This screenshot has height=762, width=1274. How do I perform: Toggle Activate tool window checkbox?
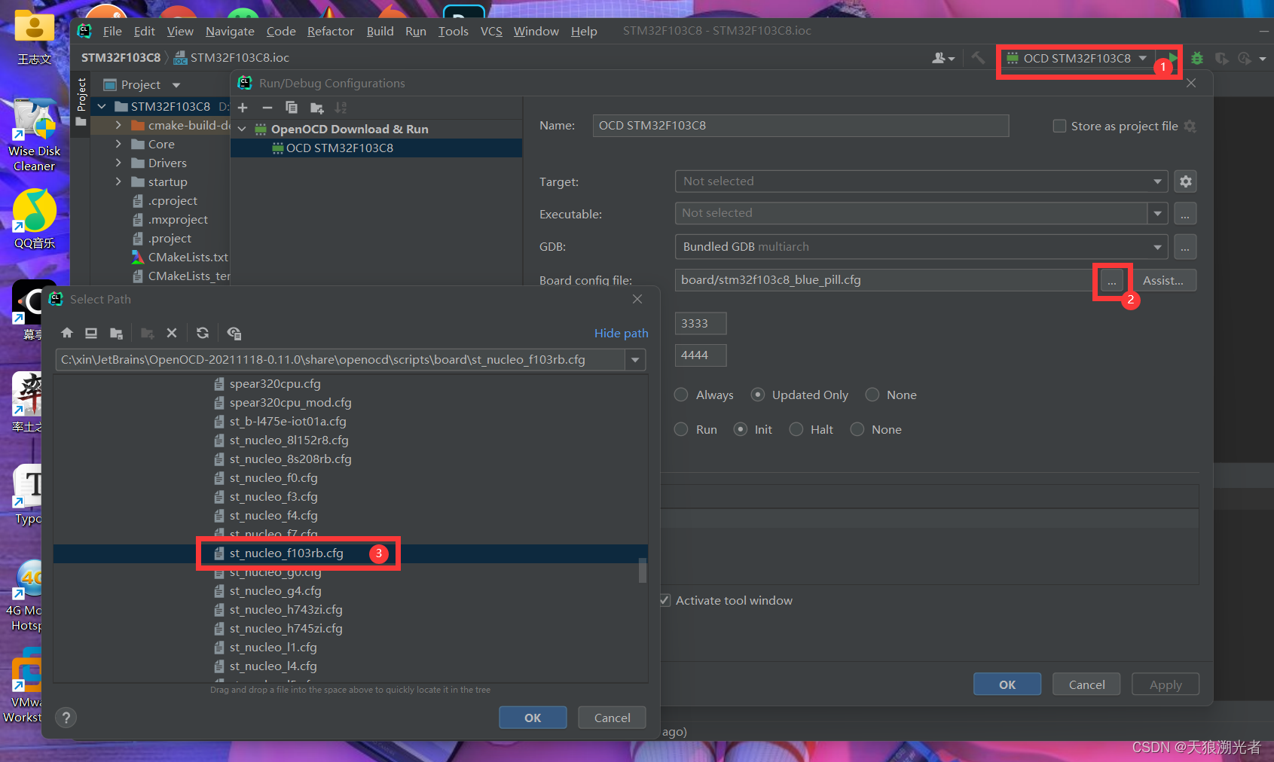(664, 600)
